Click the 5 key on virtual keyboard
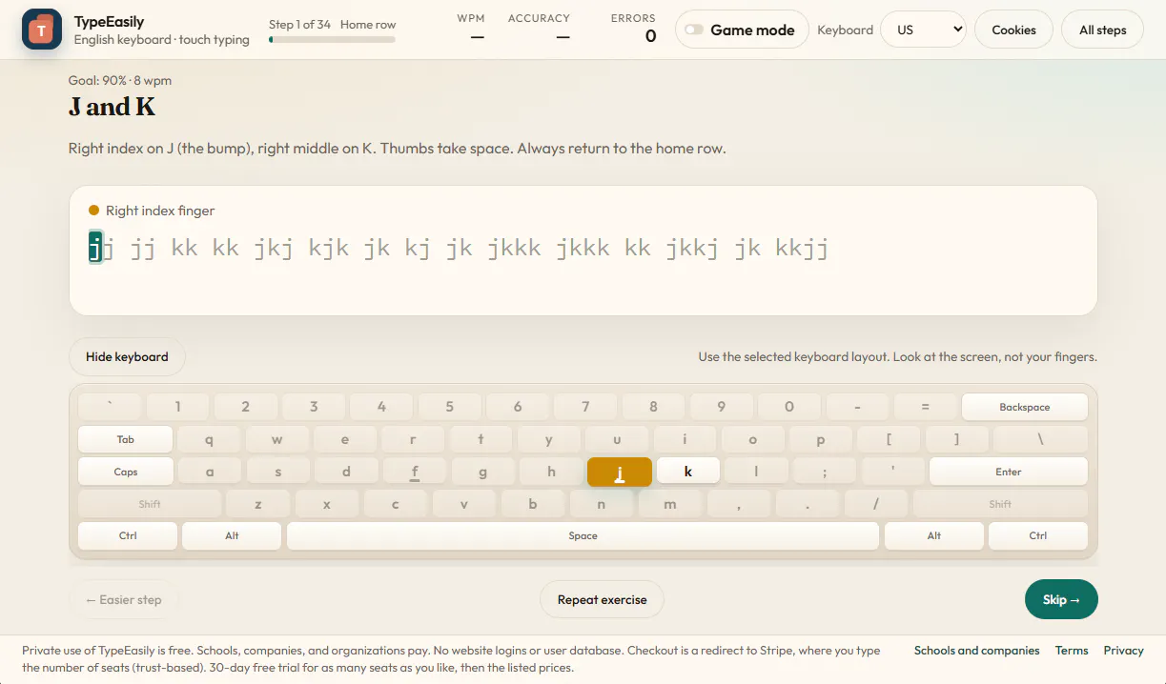Image resolution: width=1166 pixels, height=684 pixels. [449, 407]
